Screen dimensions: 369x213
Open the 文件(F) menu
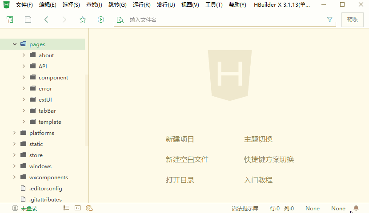[24, 5]
